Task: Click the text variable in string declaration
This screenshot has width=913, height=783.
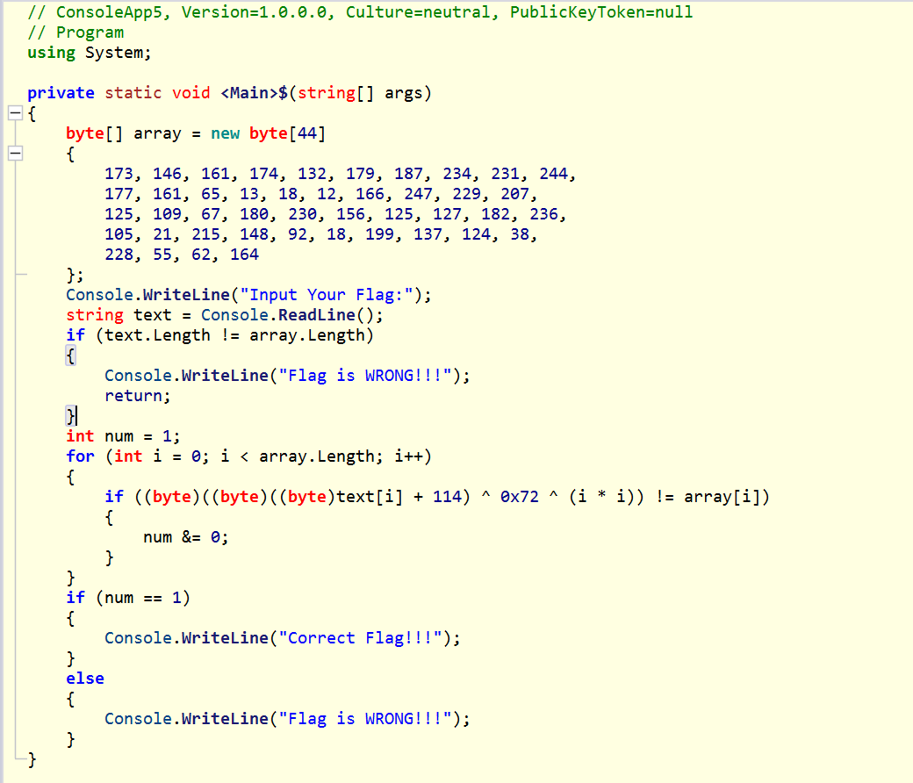Action: tap(153, 315)
